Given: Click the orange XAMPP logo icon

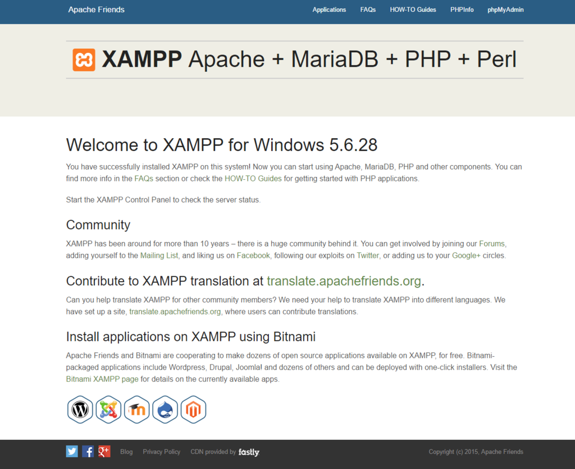Looking at the screenshot, I should [x=84, y=60].
